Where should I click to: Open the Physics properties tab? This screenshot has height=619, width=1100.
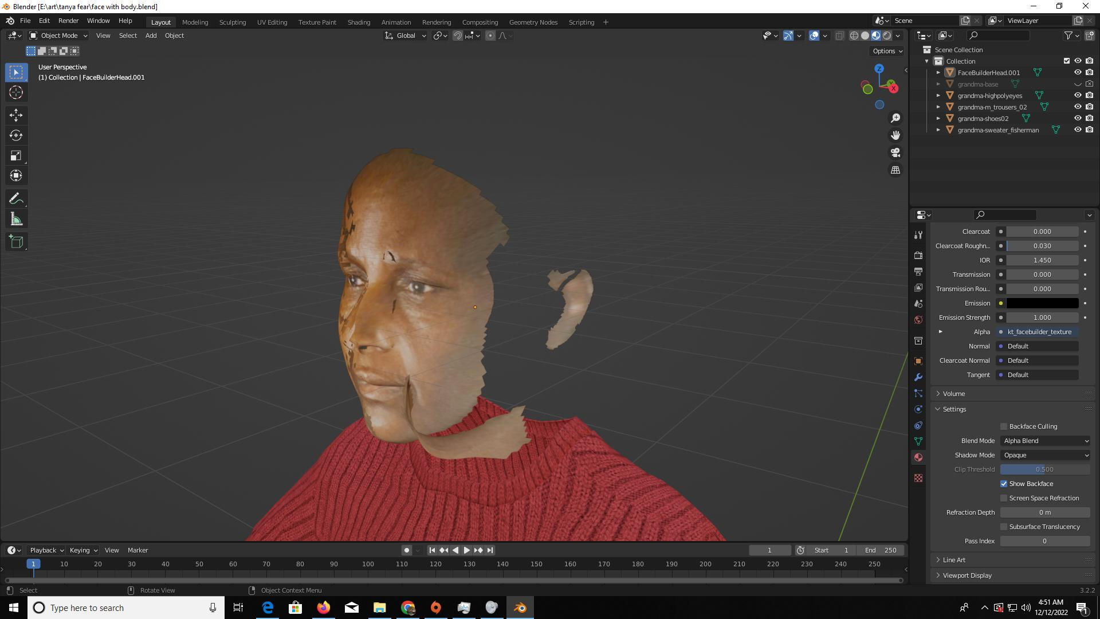pos(918,409)
